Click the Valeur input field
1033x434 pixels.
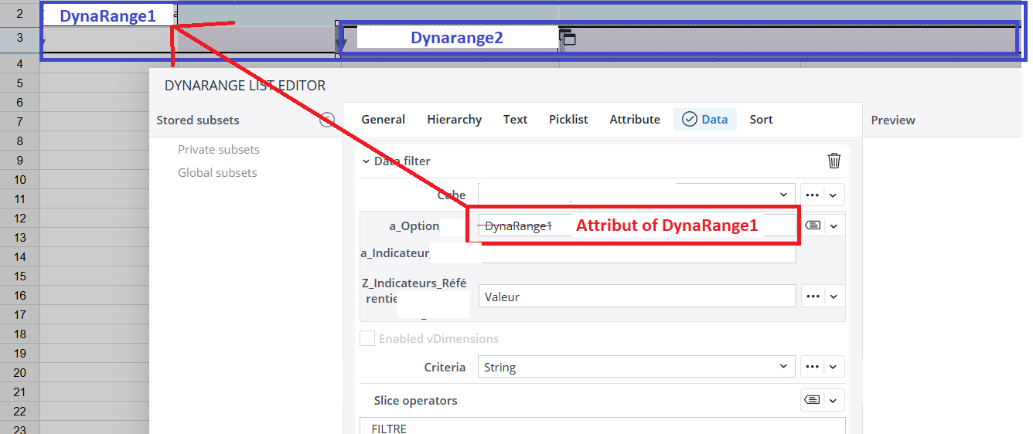pos(636,297)
